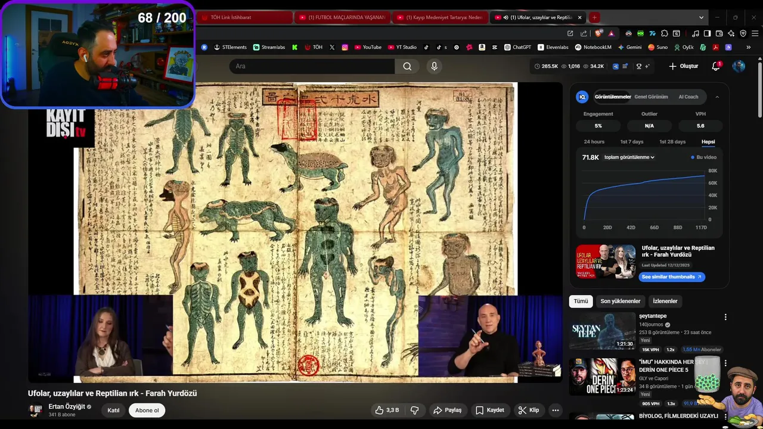Show more bookmarks with double chevron
The image size is (763, 429).
(x=748, y=47)
